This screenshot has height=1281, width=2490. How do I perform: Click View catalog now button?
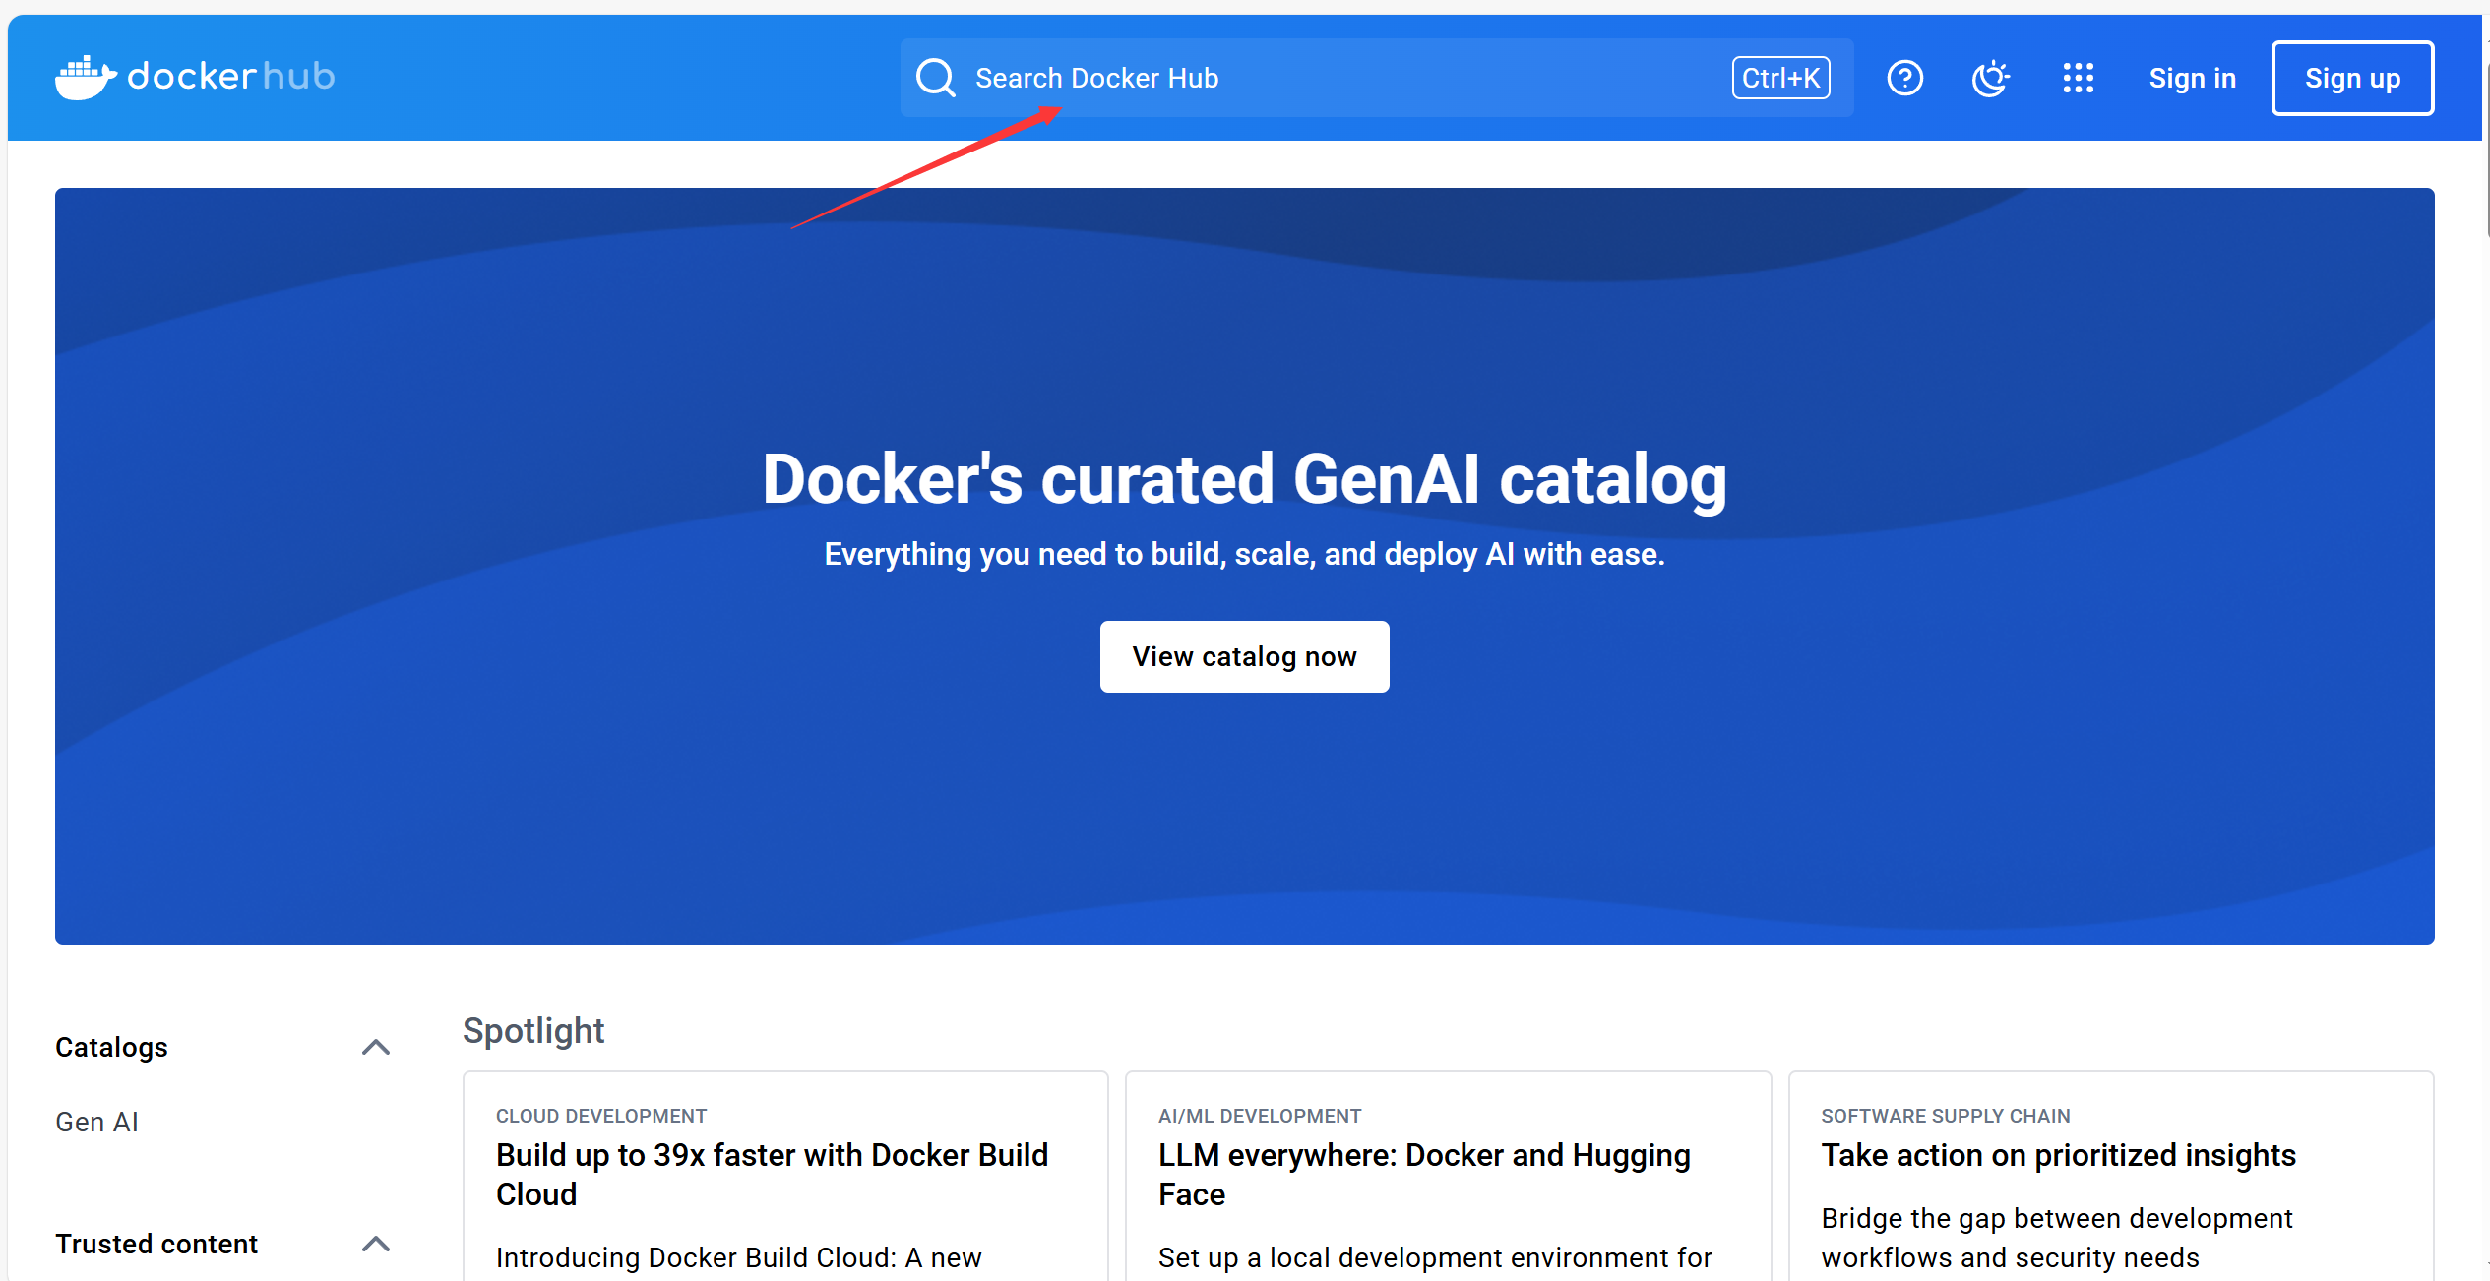click(1244, 656)
